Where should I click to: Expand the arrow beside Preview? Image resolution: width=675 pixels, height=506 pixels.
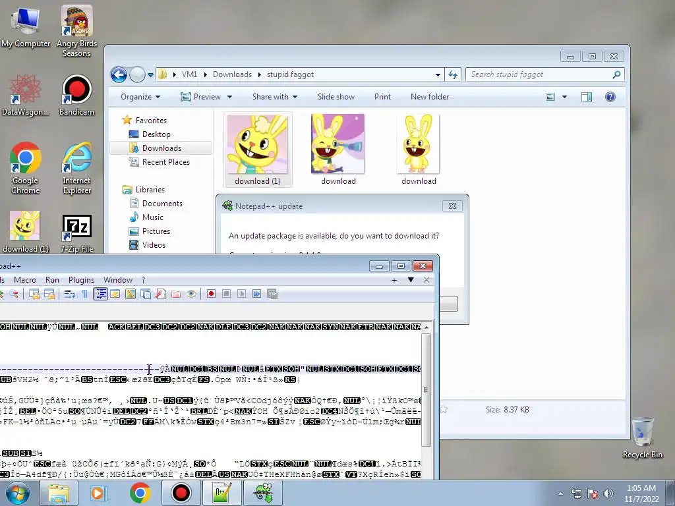tap(229, 97)
